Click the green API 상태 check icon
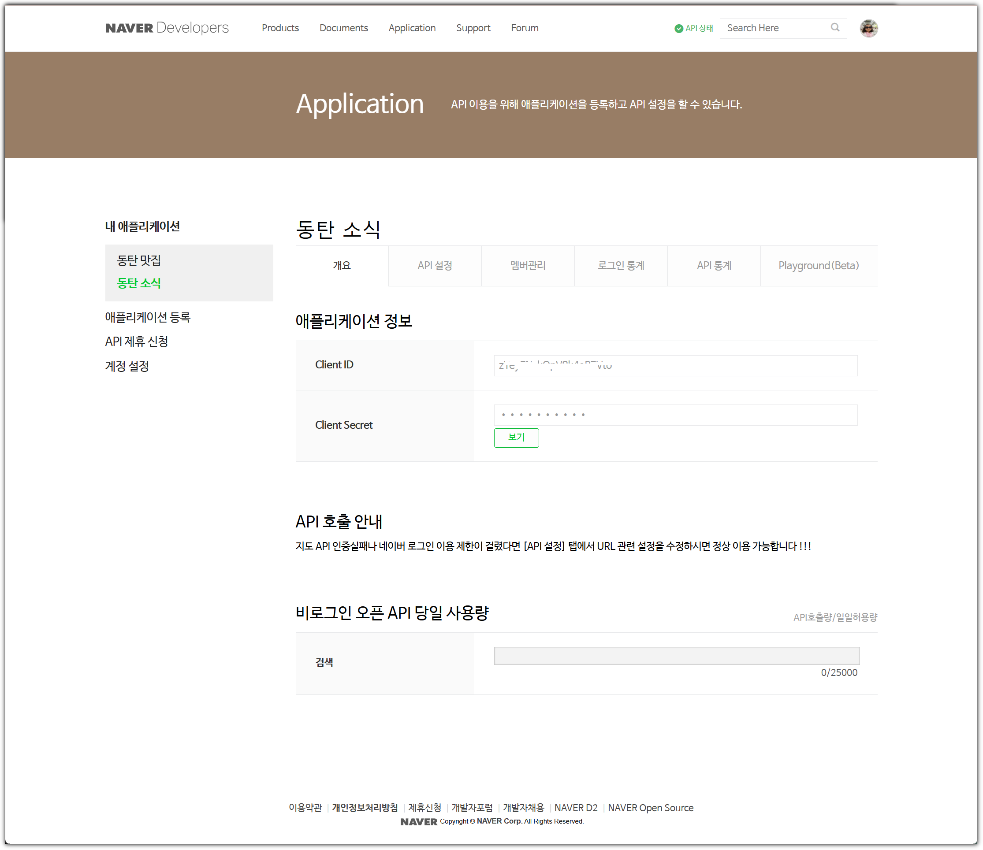Viewport: 983px width, 850px height. [x=678, y=29]
